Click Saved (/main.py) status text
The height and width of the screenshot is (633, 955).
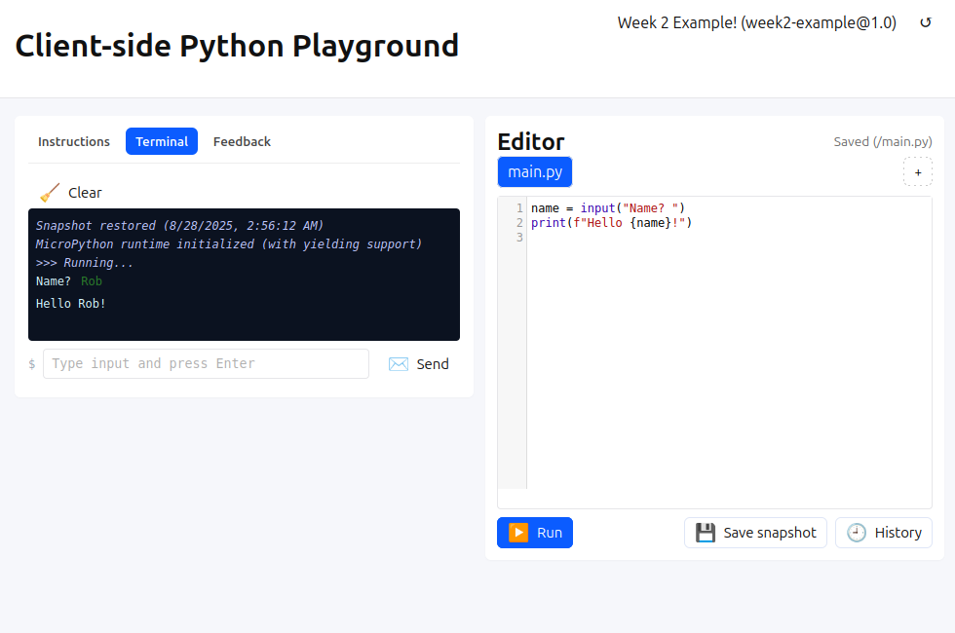coord(883,141)
